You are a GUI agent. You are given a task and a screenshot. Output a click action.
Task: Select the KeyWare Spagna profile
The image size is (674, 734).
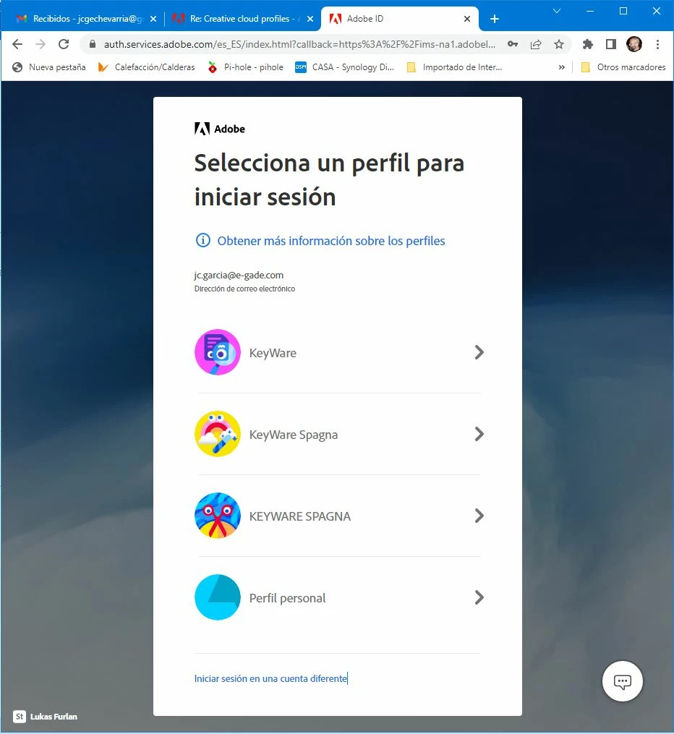pos(294,435)
